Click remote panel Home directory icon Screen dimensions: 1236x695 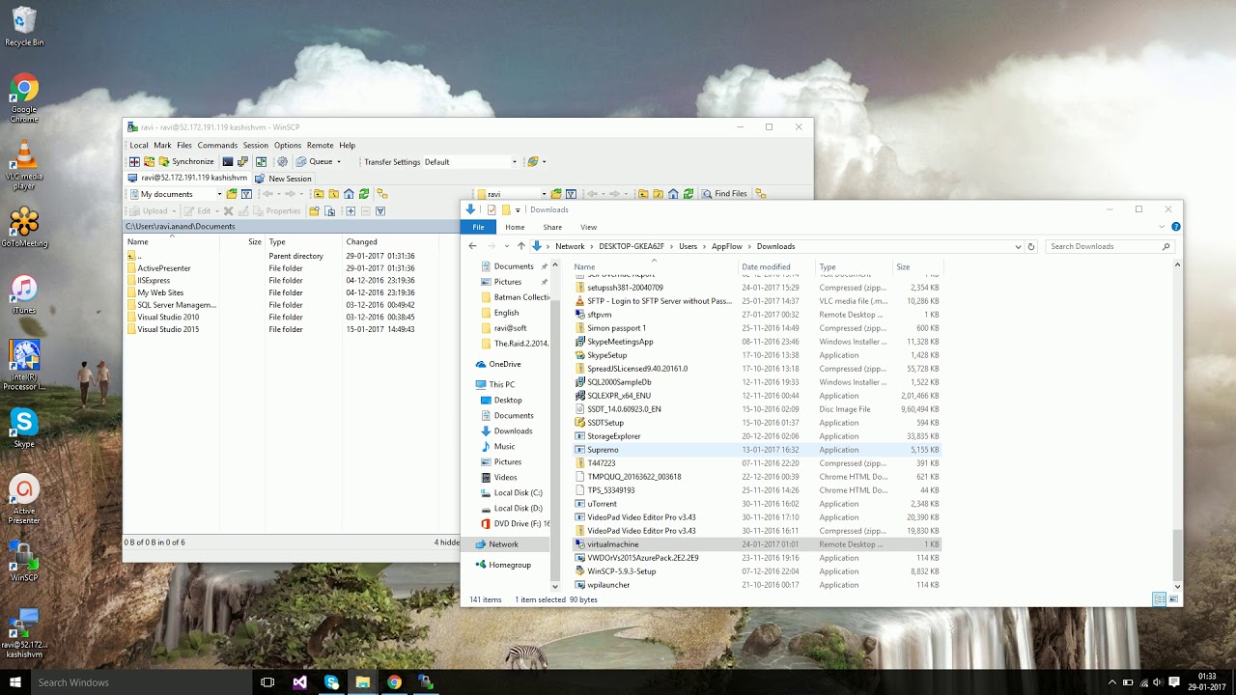point(673,194)
